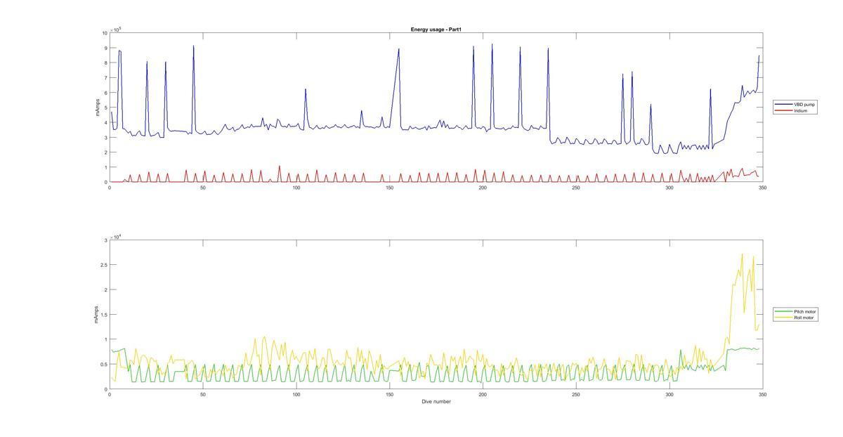This screenshot has width=843, height=437.
Task: Click y-axis tick 7 on the VBD pump plot
Action: coord(105,78)
